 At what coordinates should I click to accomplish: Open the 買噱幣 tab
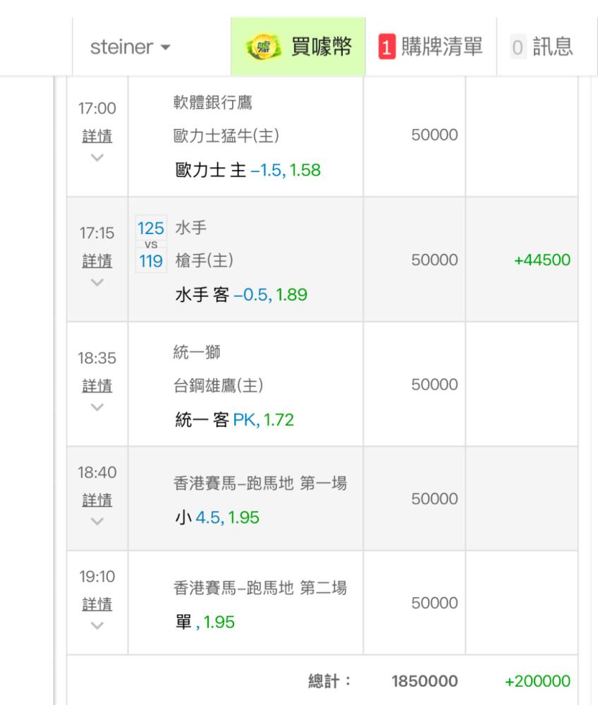pos(298,47)
